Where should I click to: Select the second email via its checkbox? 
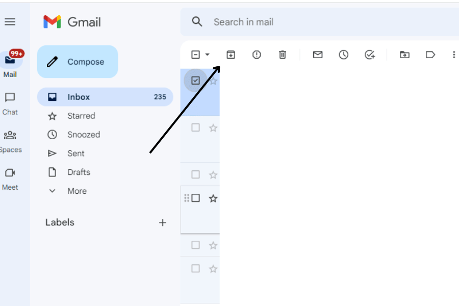195,128
